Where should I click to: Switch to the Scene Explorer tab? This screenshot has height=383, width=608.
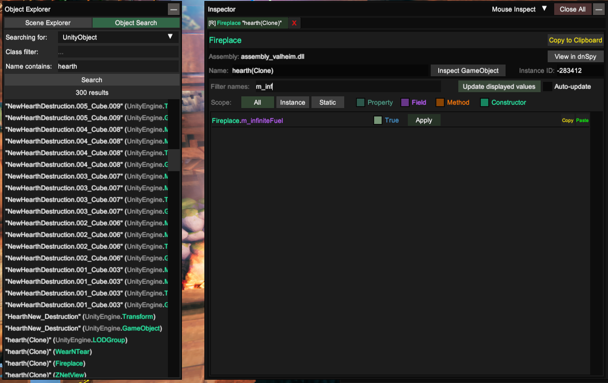pos(48,22)
